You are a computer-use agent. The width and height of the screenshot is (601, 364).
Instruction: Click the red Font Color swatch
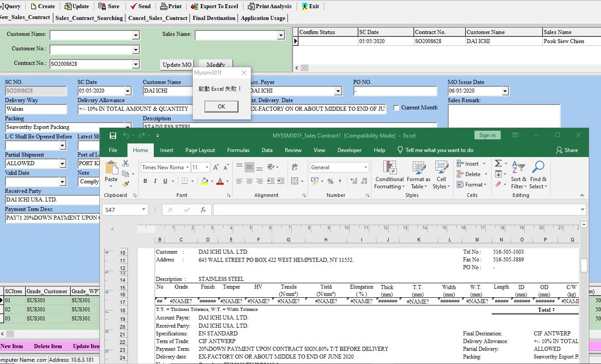tap(220, 181)
